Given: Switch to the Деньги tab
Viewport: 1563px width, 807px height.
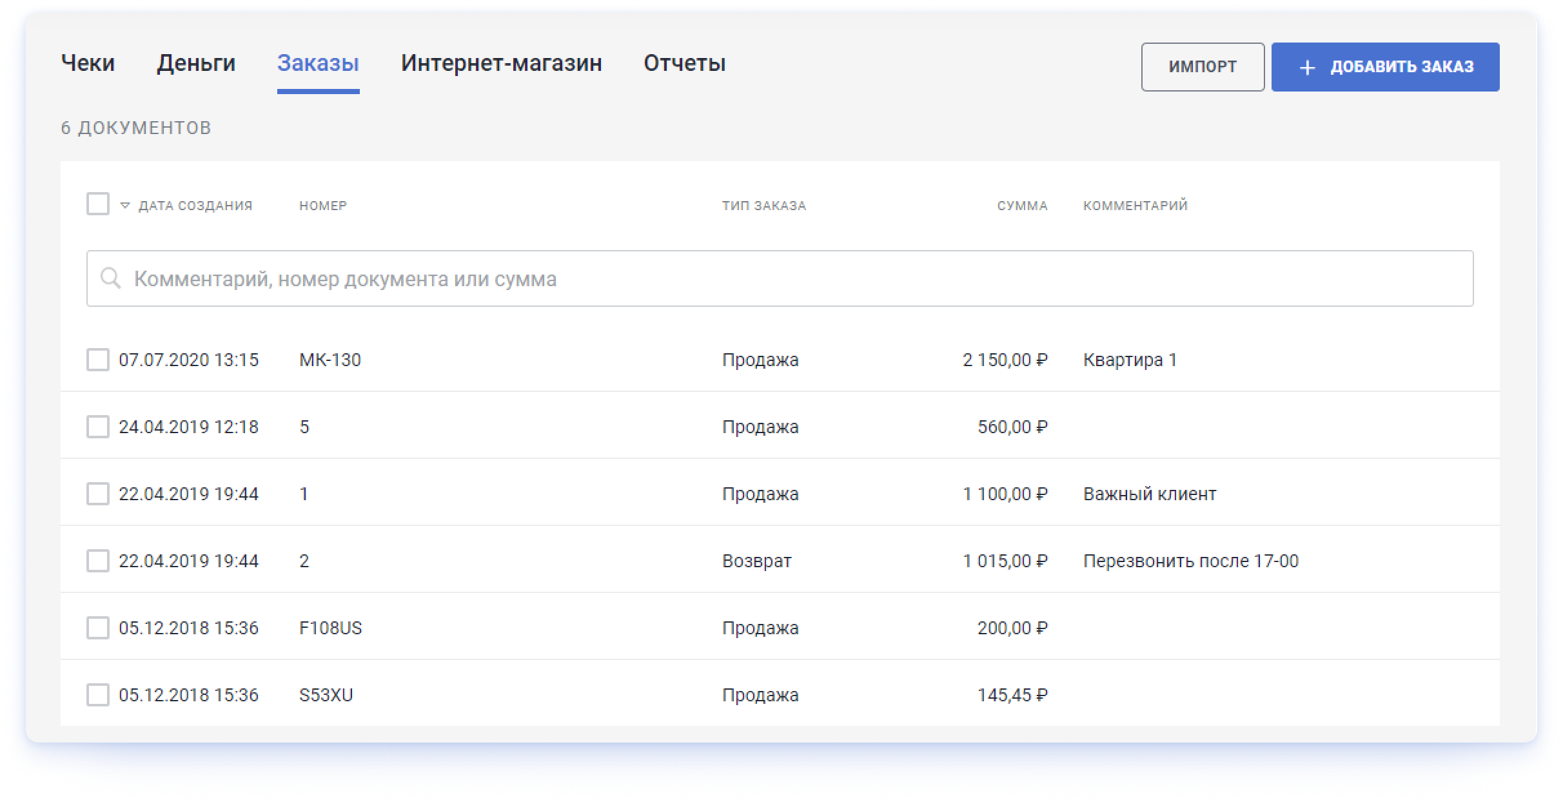Looking at the screenshot, I should tap(196, 63).
